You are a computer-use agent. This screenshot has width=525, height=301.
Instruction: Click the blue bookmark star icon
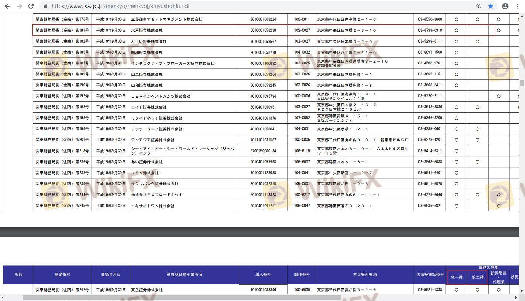coord(491,6)
